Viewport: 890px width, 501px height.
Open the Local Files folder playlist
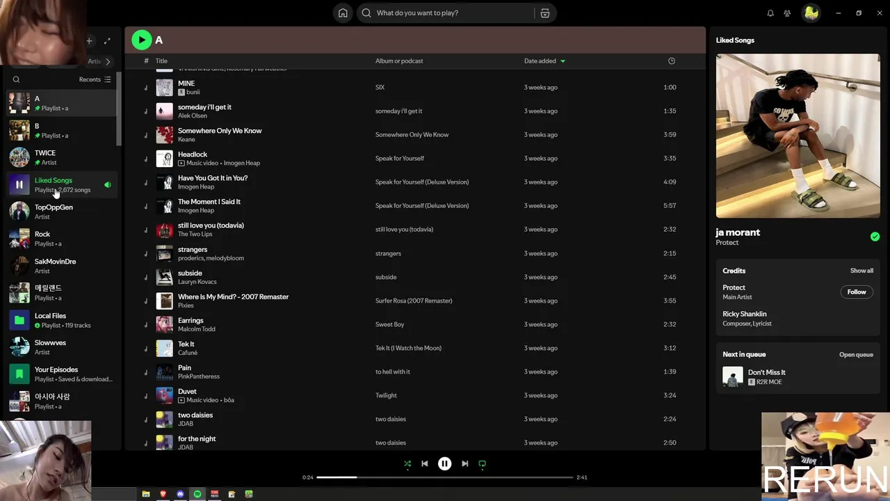click(x=63, y=320)
